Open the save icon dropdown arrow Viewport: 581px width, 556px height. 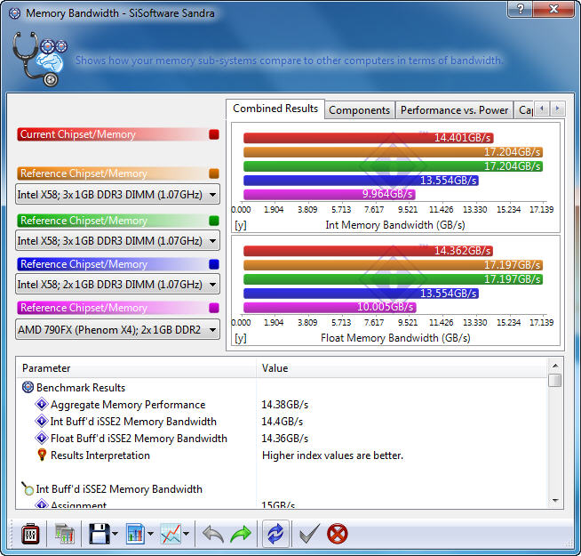coord(115,534)
